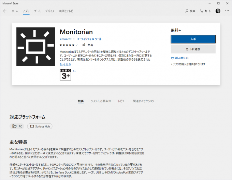Open the レビュー section tab
This screenshot has height=180, width=232.
(122, 101)
